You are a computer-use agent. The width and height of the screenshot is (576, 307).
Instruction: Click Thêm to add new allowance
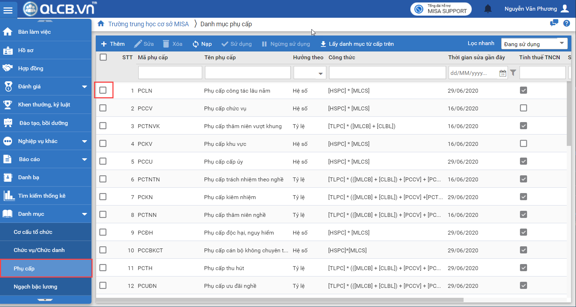click(113, 44)
